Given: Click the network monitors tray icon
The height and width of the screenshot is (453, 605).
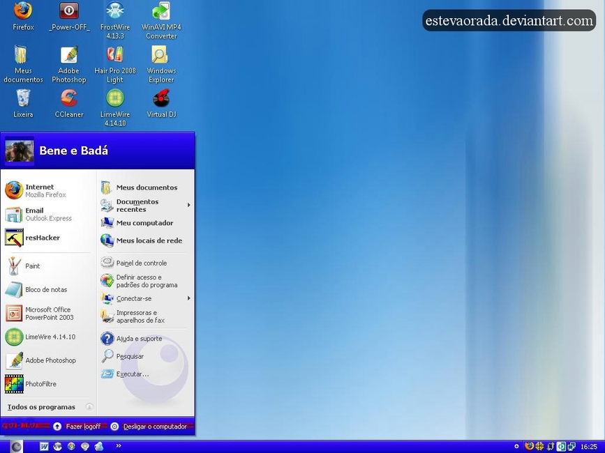Looking at the screenshot, I should 571,447.
